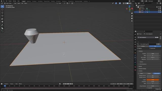
Task: Select the Select Box tool
Action: tap(2, 7)
